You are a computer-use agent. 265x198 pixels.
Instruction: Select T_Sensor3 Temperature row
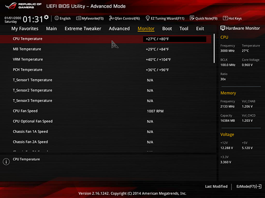coord(106,101)
